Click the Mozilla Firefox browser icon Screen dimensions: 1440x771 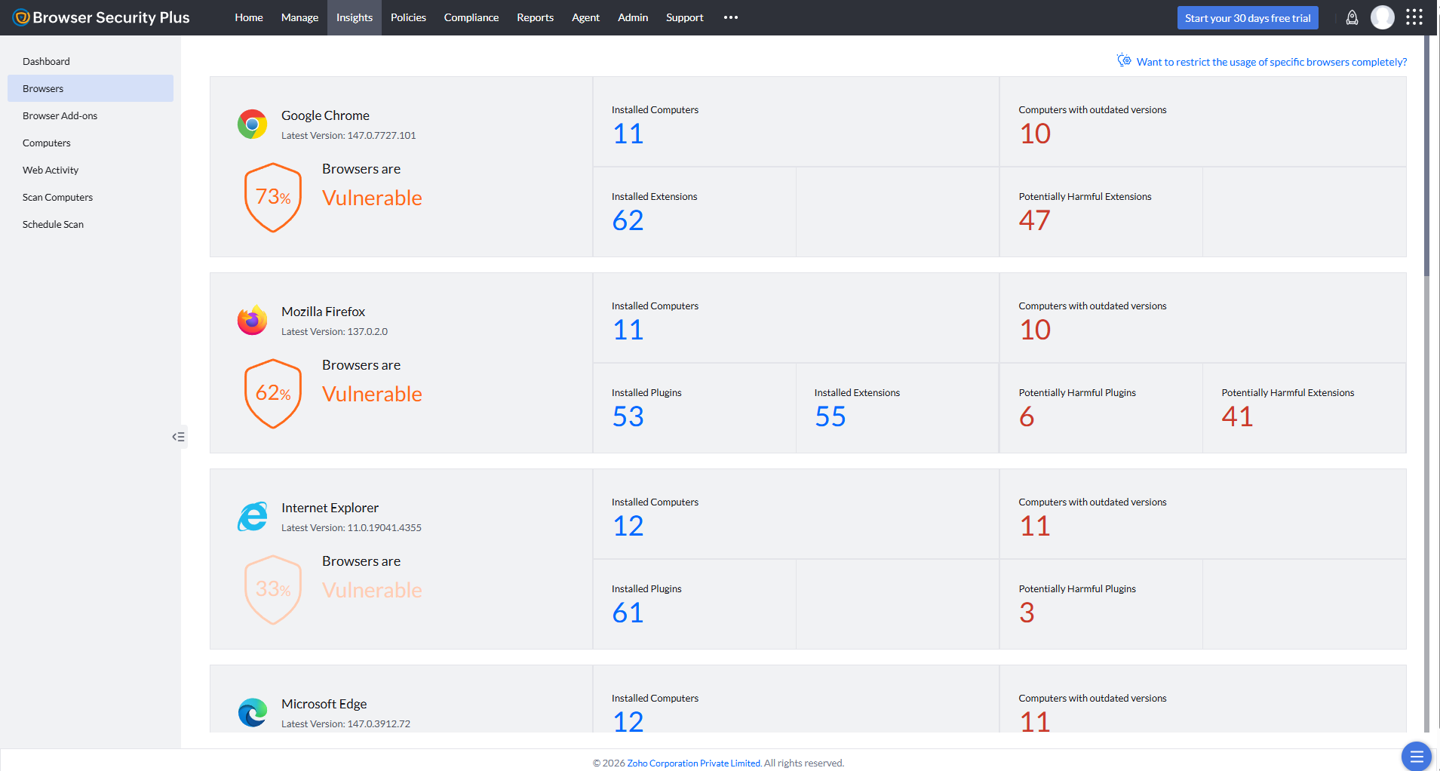tap(253, 320)
